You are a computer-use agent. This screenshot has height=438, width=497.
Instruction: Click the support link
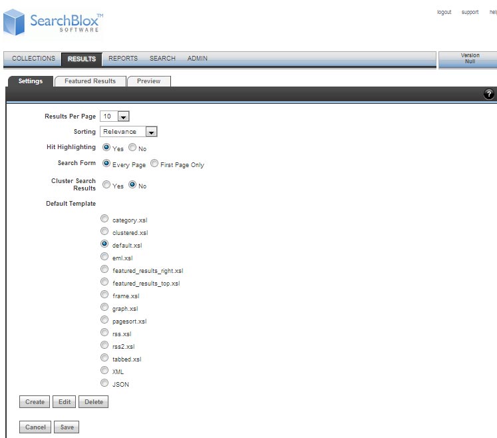coord(470,12)
